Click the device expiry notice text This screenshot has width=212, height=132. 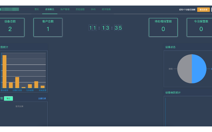coord(187,10)
